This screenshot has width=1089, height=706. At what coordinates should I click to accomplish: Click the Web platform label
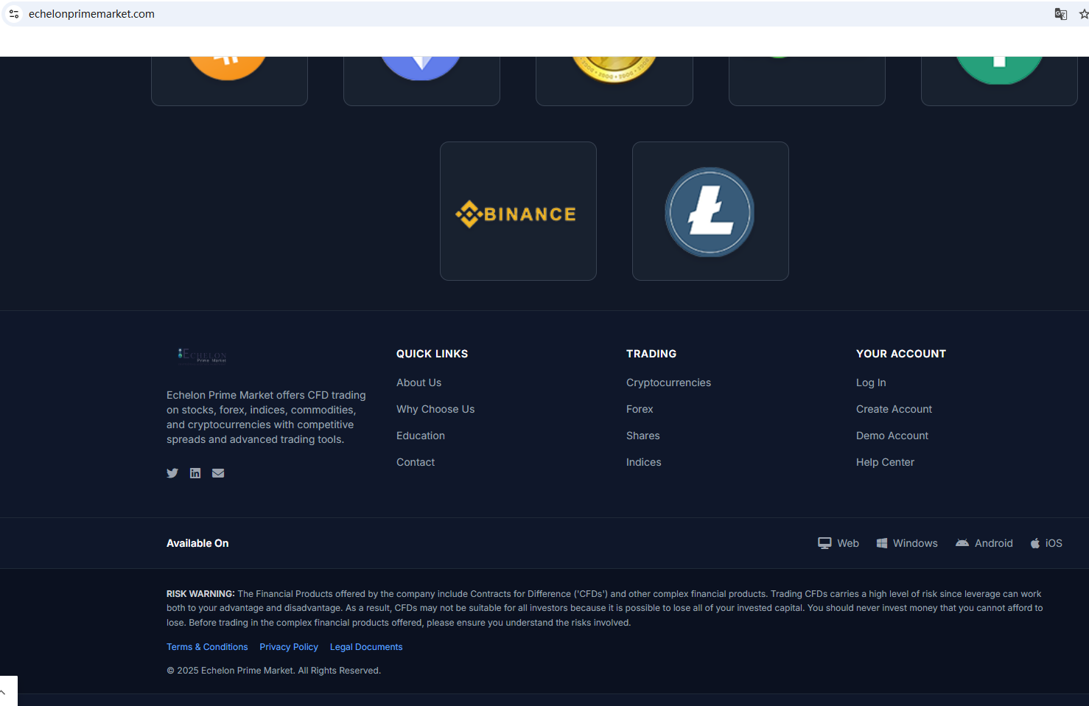848,543
